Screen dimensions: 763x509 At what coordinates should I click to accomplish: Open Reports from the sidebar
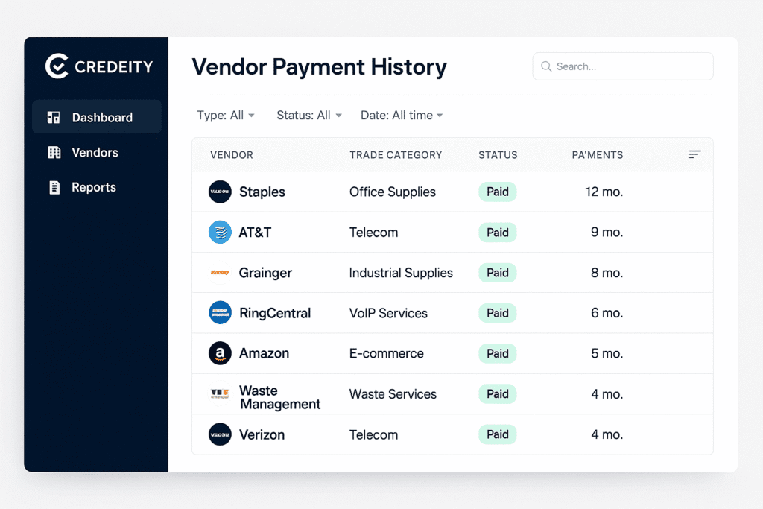pos(93,188)
